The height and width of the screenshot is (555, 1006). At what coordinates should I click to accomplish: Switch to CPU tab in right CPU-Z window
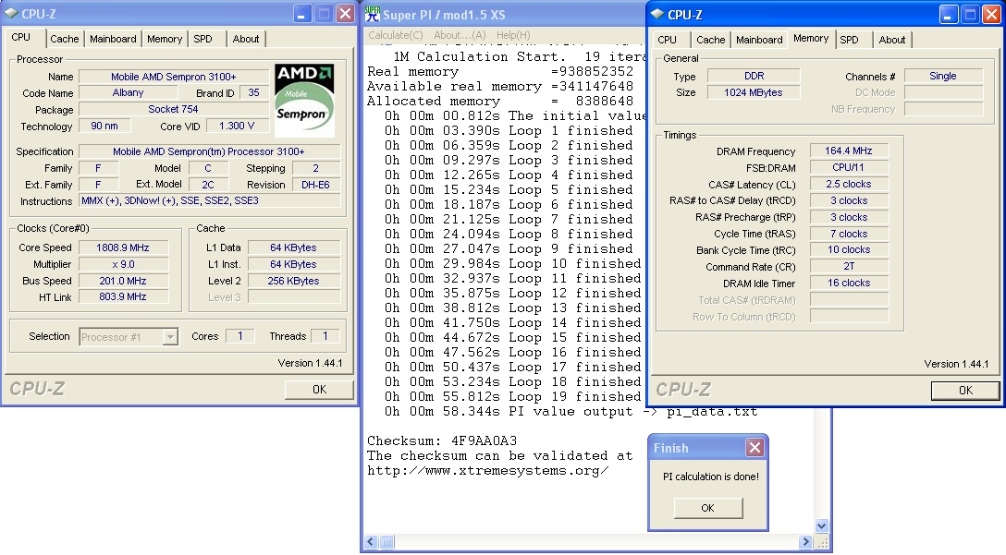[668, 40]
